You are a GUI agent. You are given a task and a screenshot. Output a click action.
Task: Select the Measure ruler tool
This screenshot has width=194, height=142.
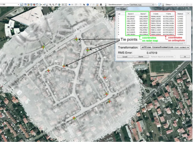[97, 5]
